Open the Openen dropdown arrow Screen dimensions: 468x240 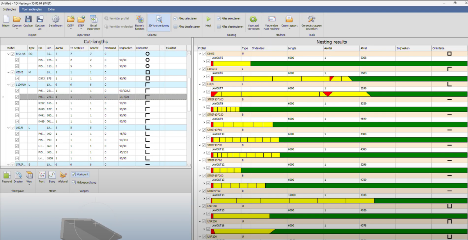(x=17, y=28)
